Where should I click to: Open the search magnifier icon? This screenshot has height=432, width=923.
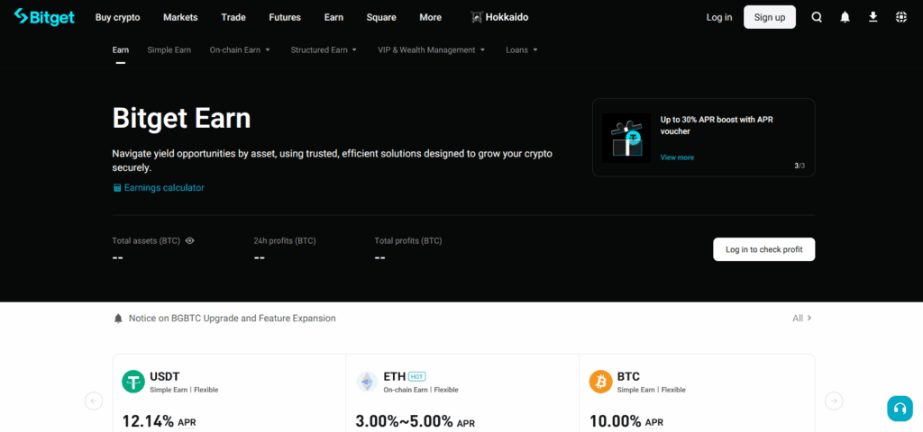(x=817, y=17)
